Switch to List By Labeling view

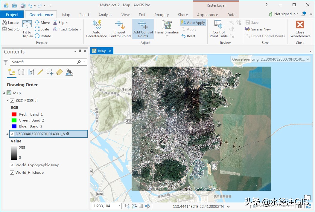tap(60, 72)
